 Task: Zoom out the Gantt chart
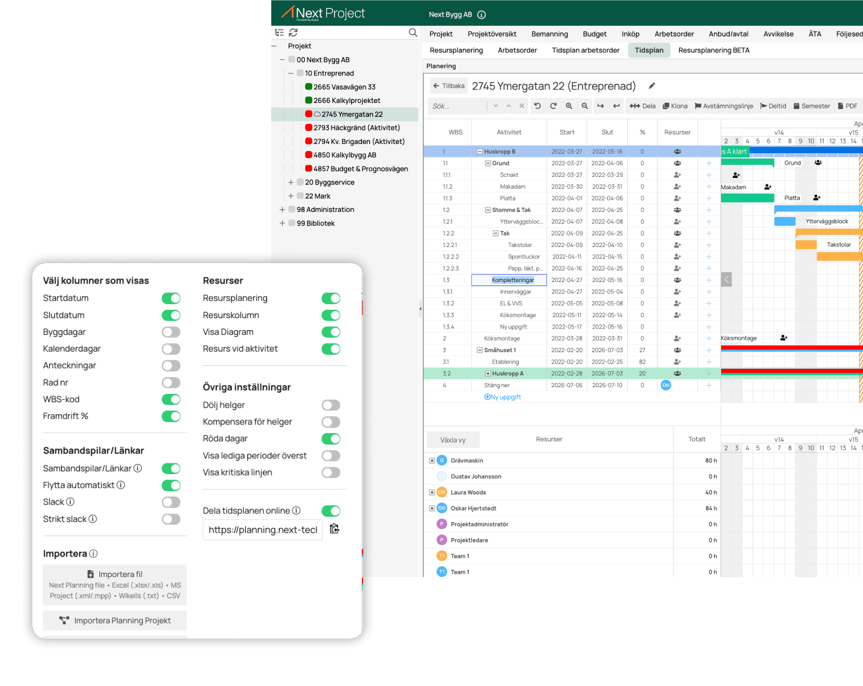[585, 106]
